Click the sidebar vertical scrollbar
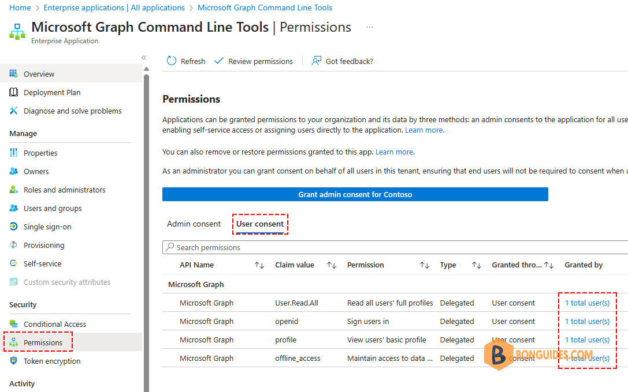Screen dimensions: 628x392 (146, 233)
